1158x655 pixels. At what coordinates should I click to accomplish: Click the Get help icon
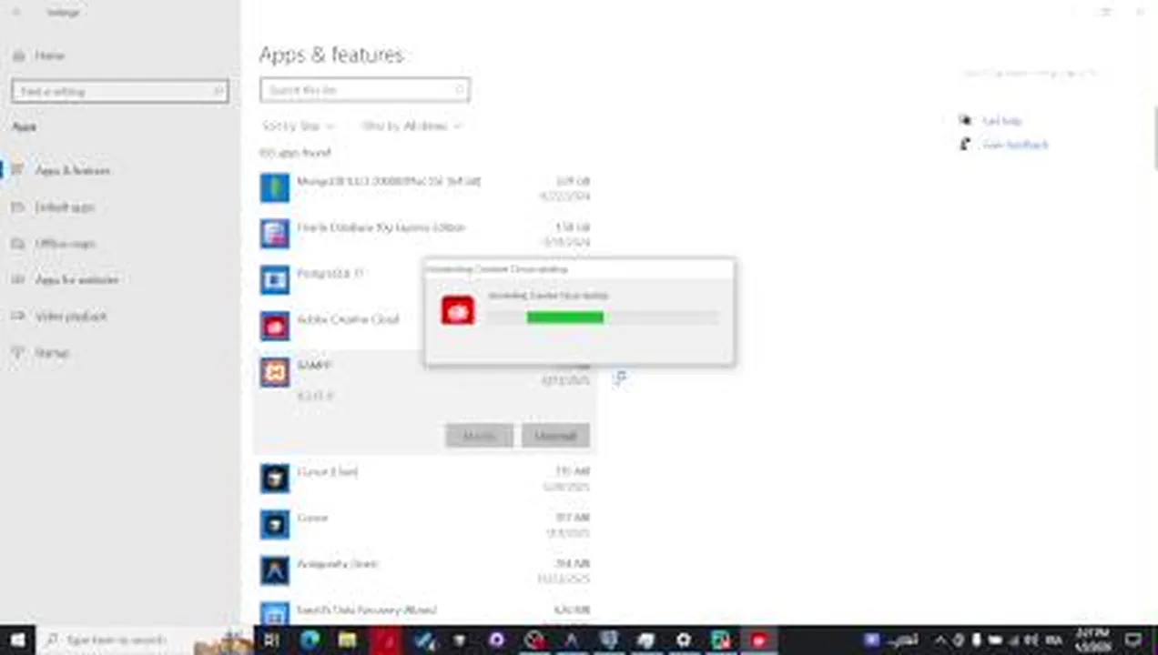pos(965,120)
